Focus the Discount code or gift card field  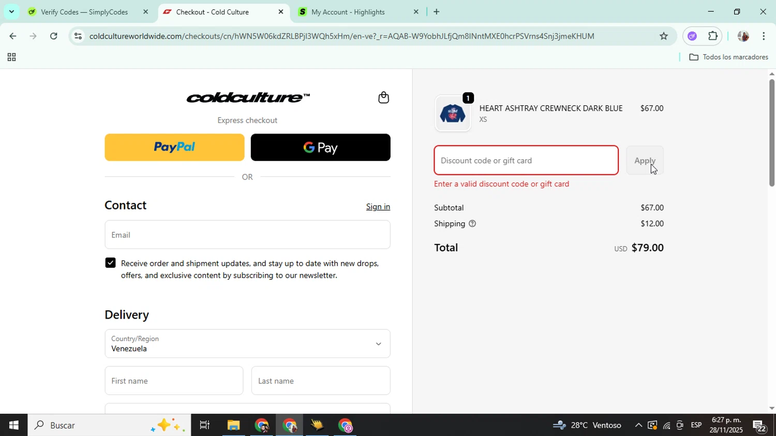(x=526, y=160)
